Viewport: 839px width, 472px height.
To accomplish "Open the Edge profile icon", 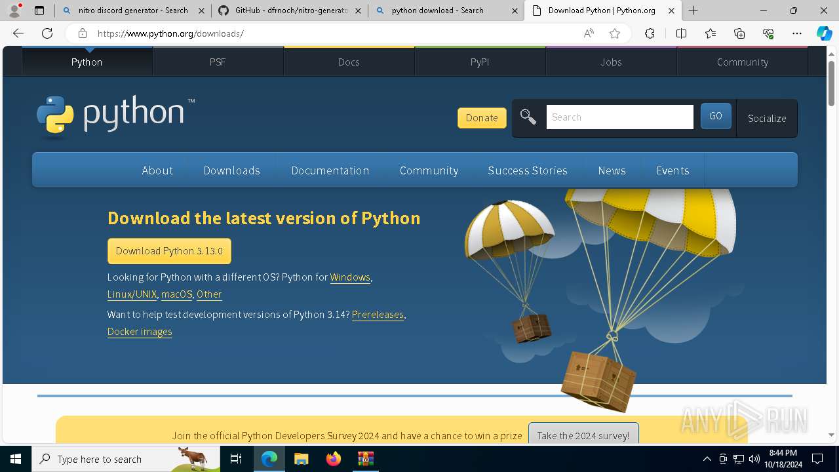I will coord(14,10).
